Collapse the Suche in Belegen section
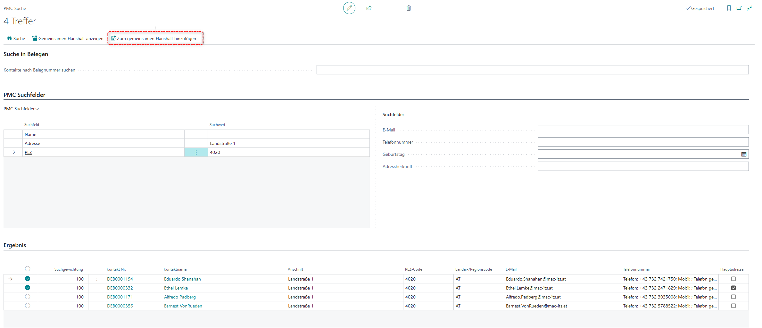The height and width of the screenshot is (328, 762). coord(26,54)
